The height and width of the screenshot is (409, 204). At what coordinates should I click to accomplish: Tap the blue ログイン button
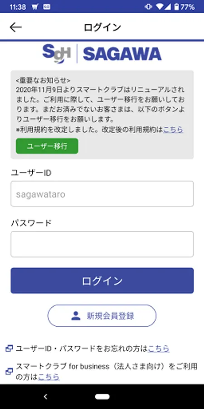[x=102, y=281]
